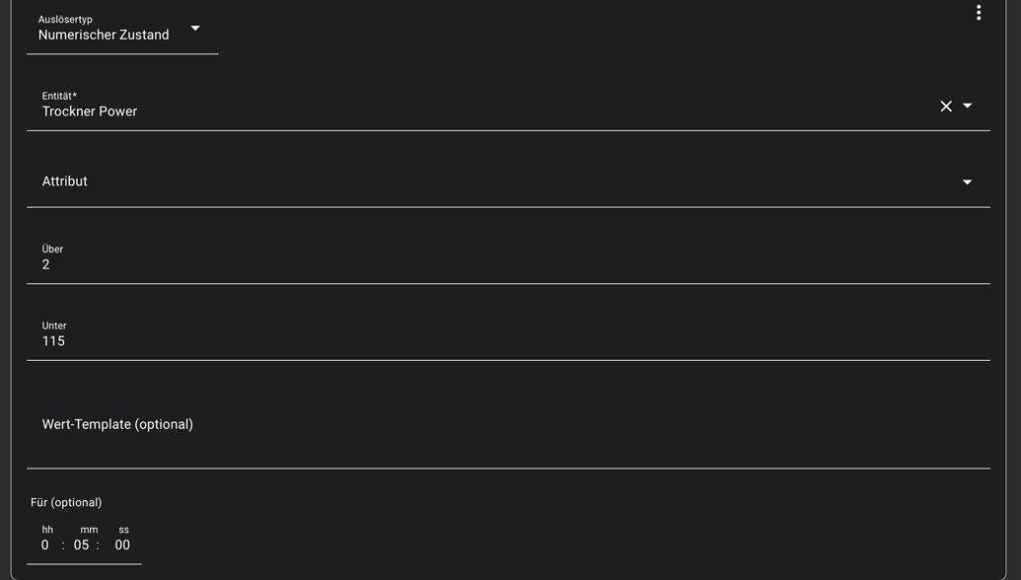Clear the Trockner Power entity selection
Image resolution: width=1021 pixels, height=580 pixels.
pos(945,107)
